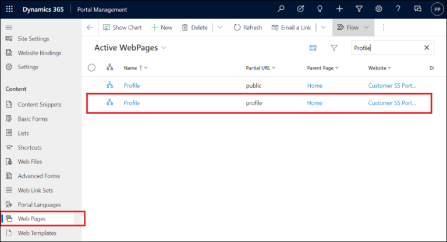Open the settings gear in header
The width and height of the screenshot is (447, 242).
pos(378,9)
